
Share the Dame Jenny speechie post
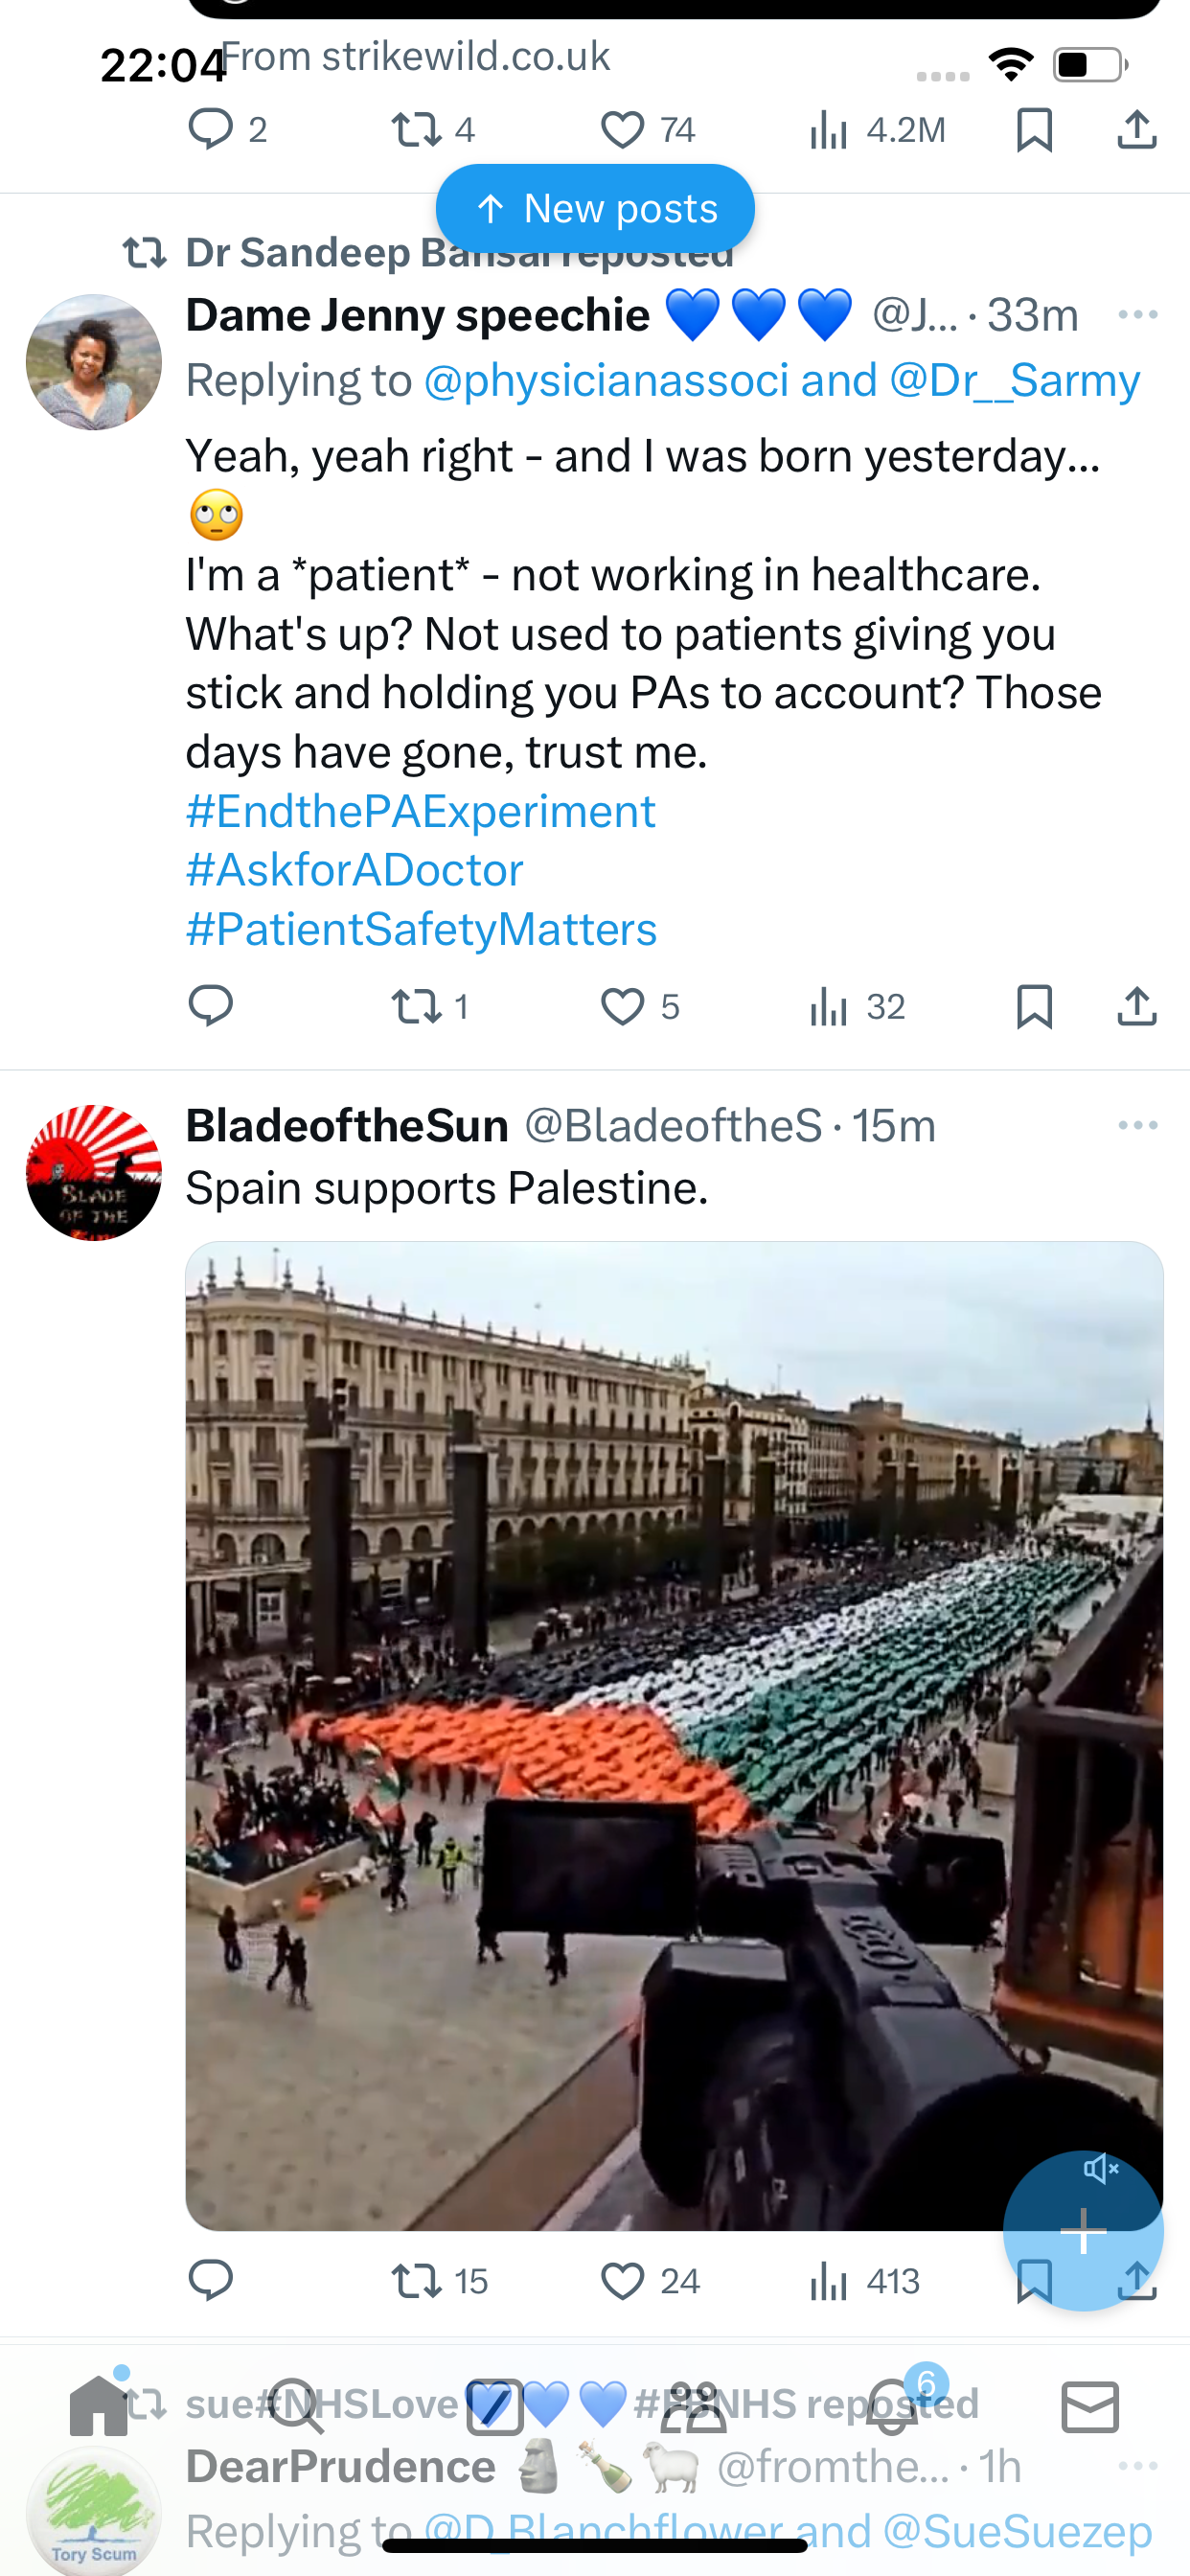pos(1137,1006)
